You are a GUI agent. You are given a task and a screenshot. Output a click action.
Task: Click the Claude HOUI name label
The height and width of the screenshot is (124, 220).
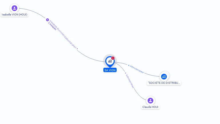[150, 107]
